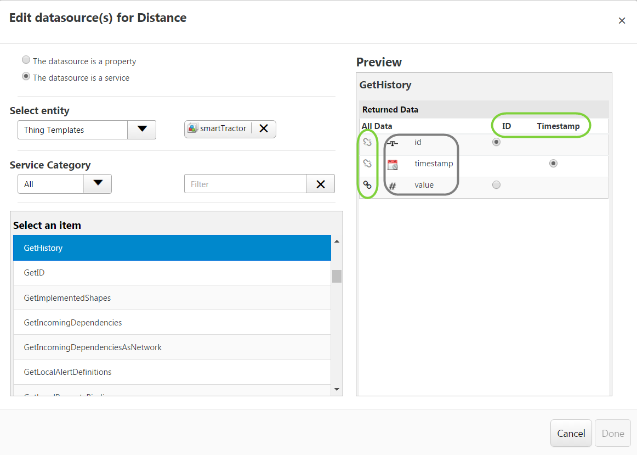Click the list scrollbar down arrow

[x=337, y=390]
